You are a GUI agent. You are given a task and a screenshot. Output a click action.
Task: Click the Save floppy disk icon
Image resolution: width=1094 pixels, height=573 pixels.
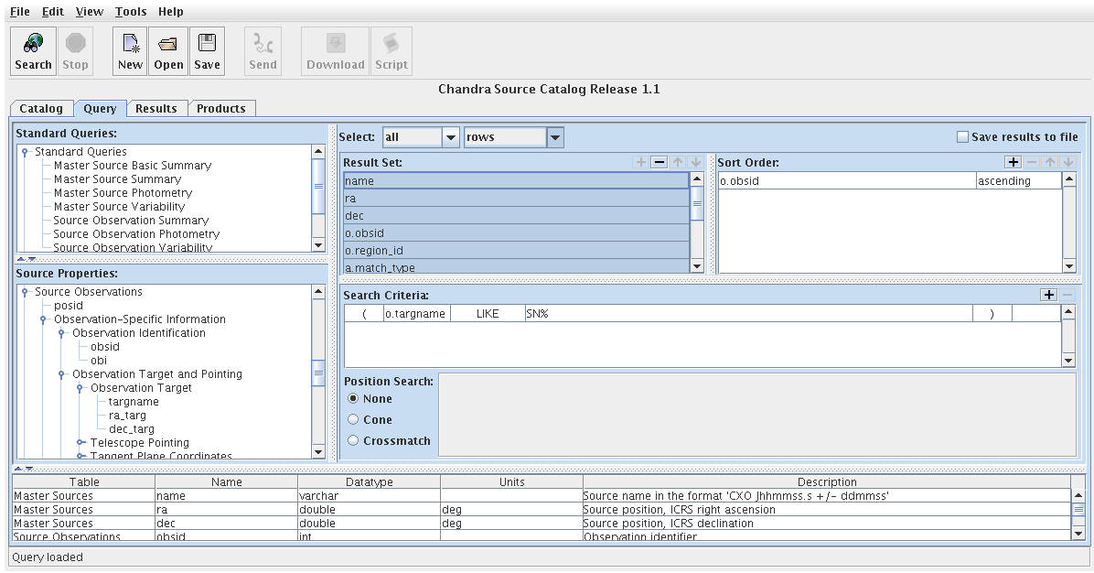[x=207, y=43]
